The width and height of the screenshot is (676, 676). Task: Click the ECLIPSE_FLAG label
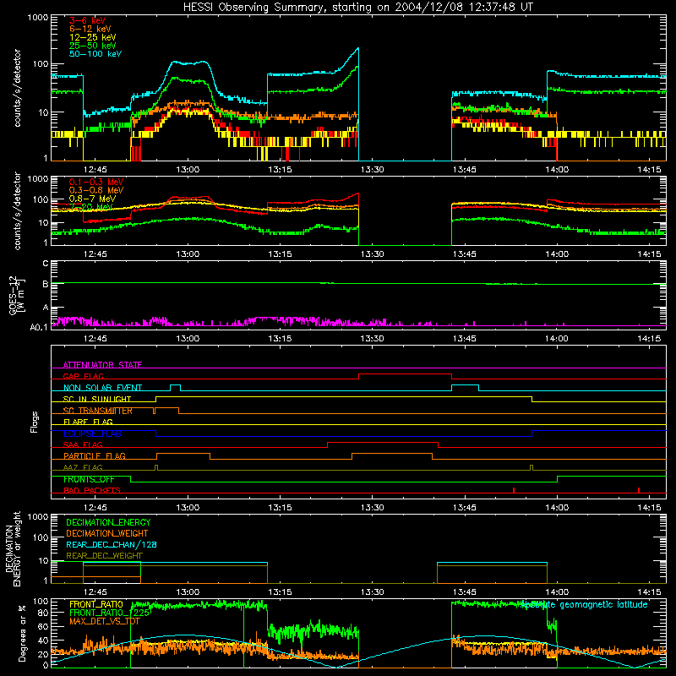tap(92, 433)
